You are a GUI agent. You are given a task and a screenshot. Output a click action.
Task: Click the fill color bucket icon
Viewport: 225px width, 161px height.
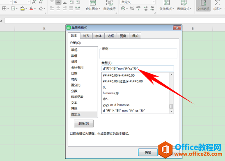tap(23, 9)
